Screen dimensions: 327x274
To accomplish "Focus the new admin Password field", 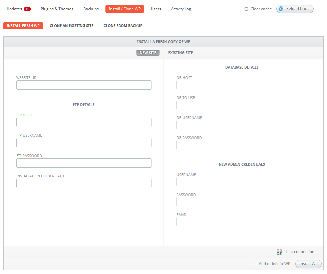I will (x=242, y=202).
